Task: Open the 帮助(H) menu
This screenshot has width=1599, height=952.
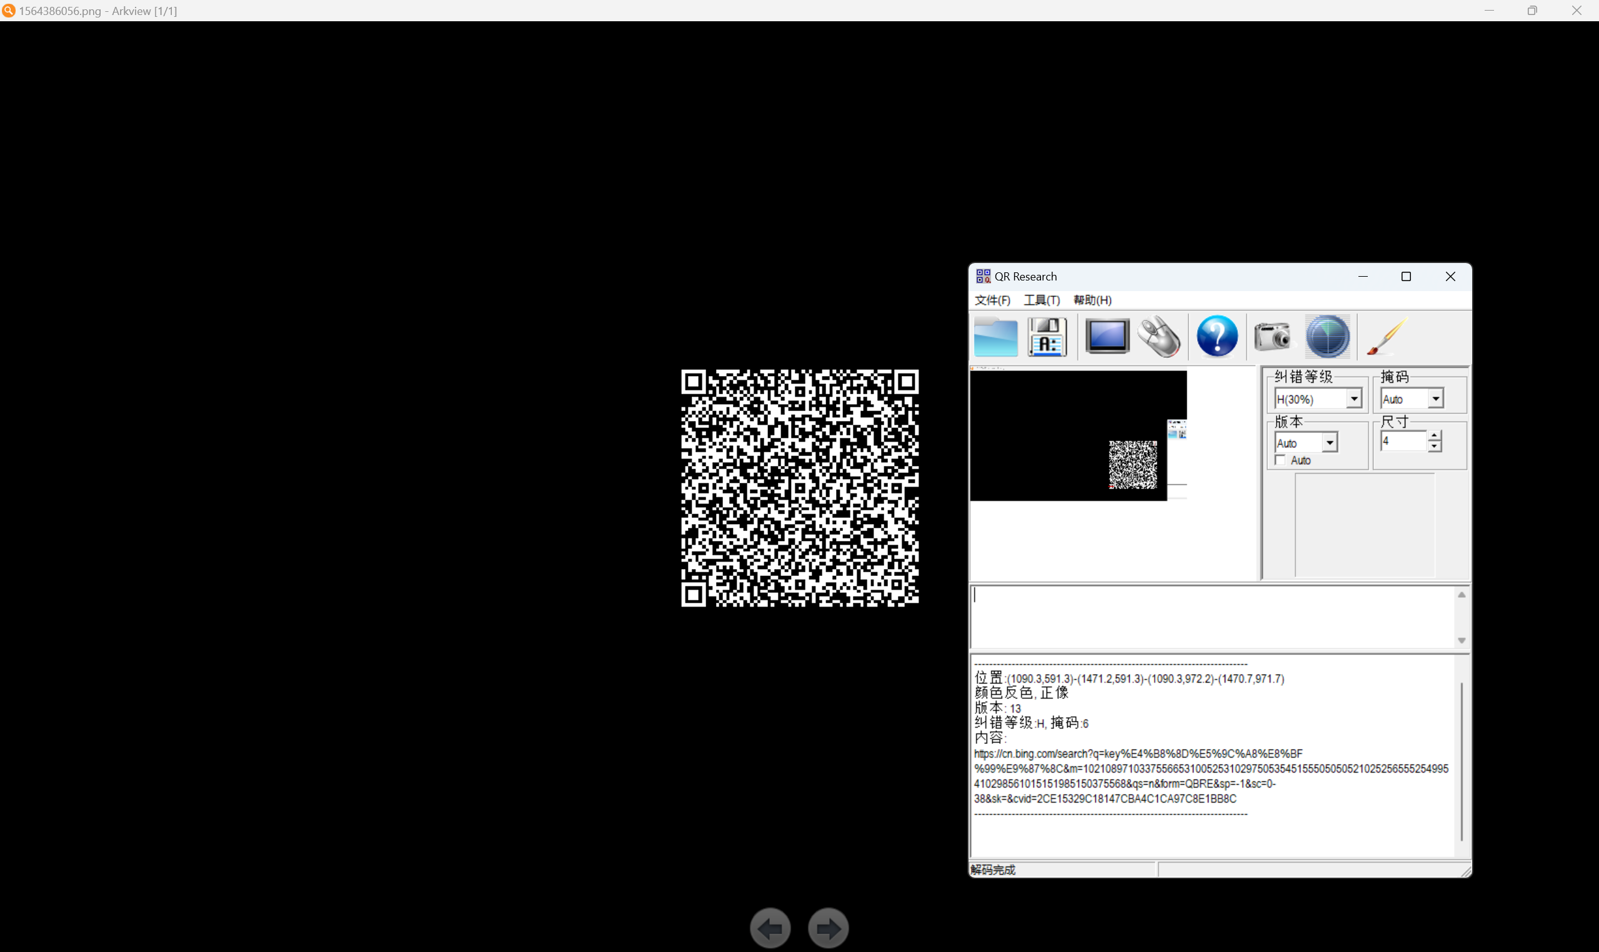Action: [1092, 300]
